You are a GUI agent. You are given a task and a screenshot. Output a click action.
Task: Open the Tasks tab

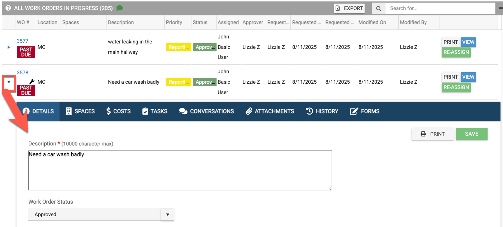(155, 111)
